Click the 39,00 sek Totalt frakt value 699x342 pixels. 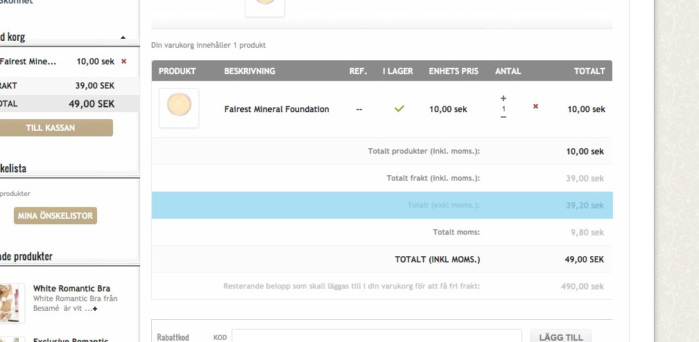(585, 179)
